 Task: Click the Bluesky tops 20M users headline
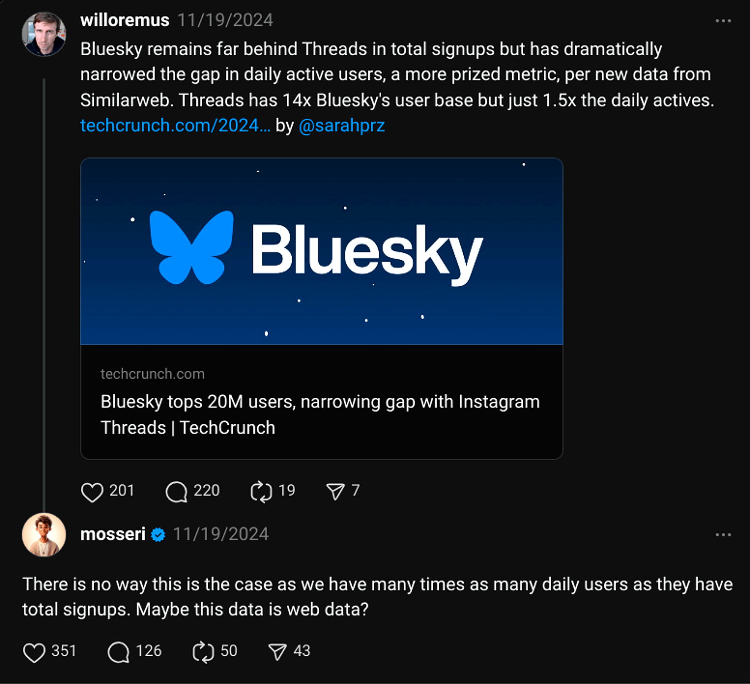point(320,414)
